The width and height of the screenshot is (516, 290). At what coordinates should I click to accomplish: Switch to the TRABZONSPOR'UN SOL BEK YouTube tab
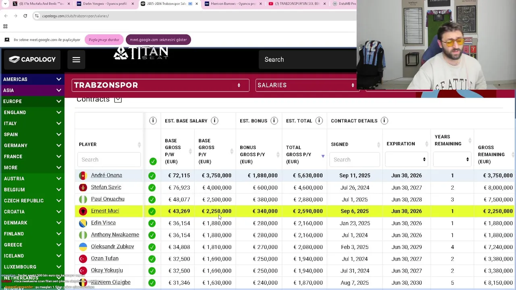point(297,4)
